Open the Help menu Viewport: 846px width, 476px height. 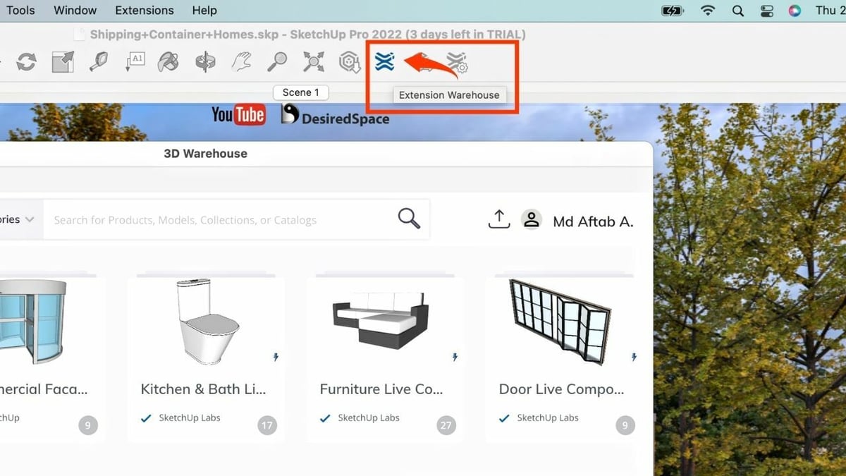[x=204, y=11]
